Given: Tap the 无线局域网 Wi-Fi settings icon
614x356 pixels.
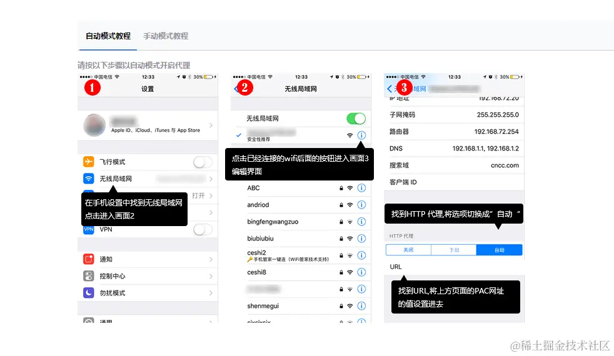Looking at the screenshot, I should click(89, 179).
